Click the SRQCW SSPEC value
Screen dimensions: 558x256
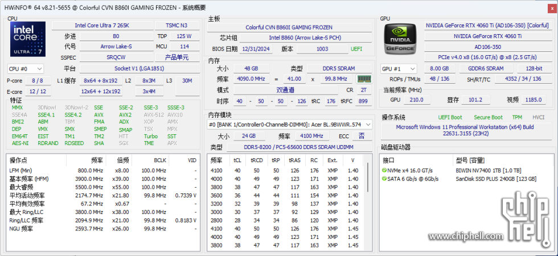[x=116, y=57]
